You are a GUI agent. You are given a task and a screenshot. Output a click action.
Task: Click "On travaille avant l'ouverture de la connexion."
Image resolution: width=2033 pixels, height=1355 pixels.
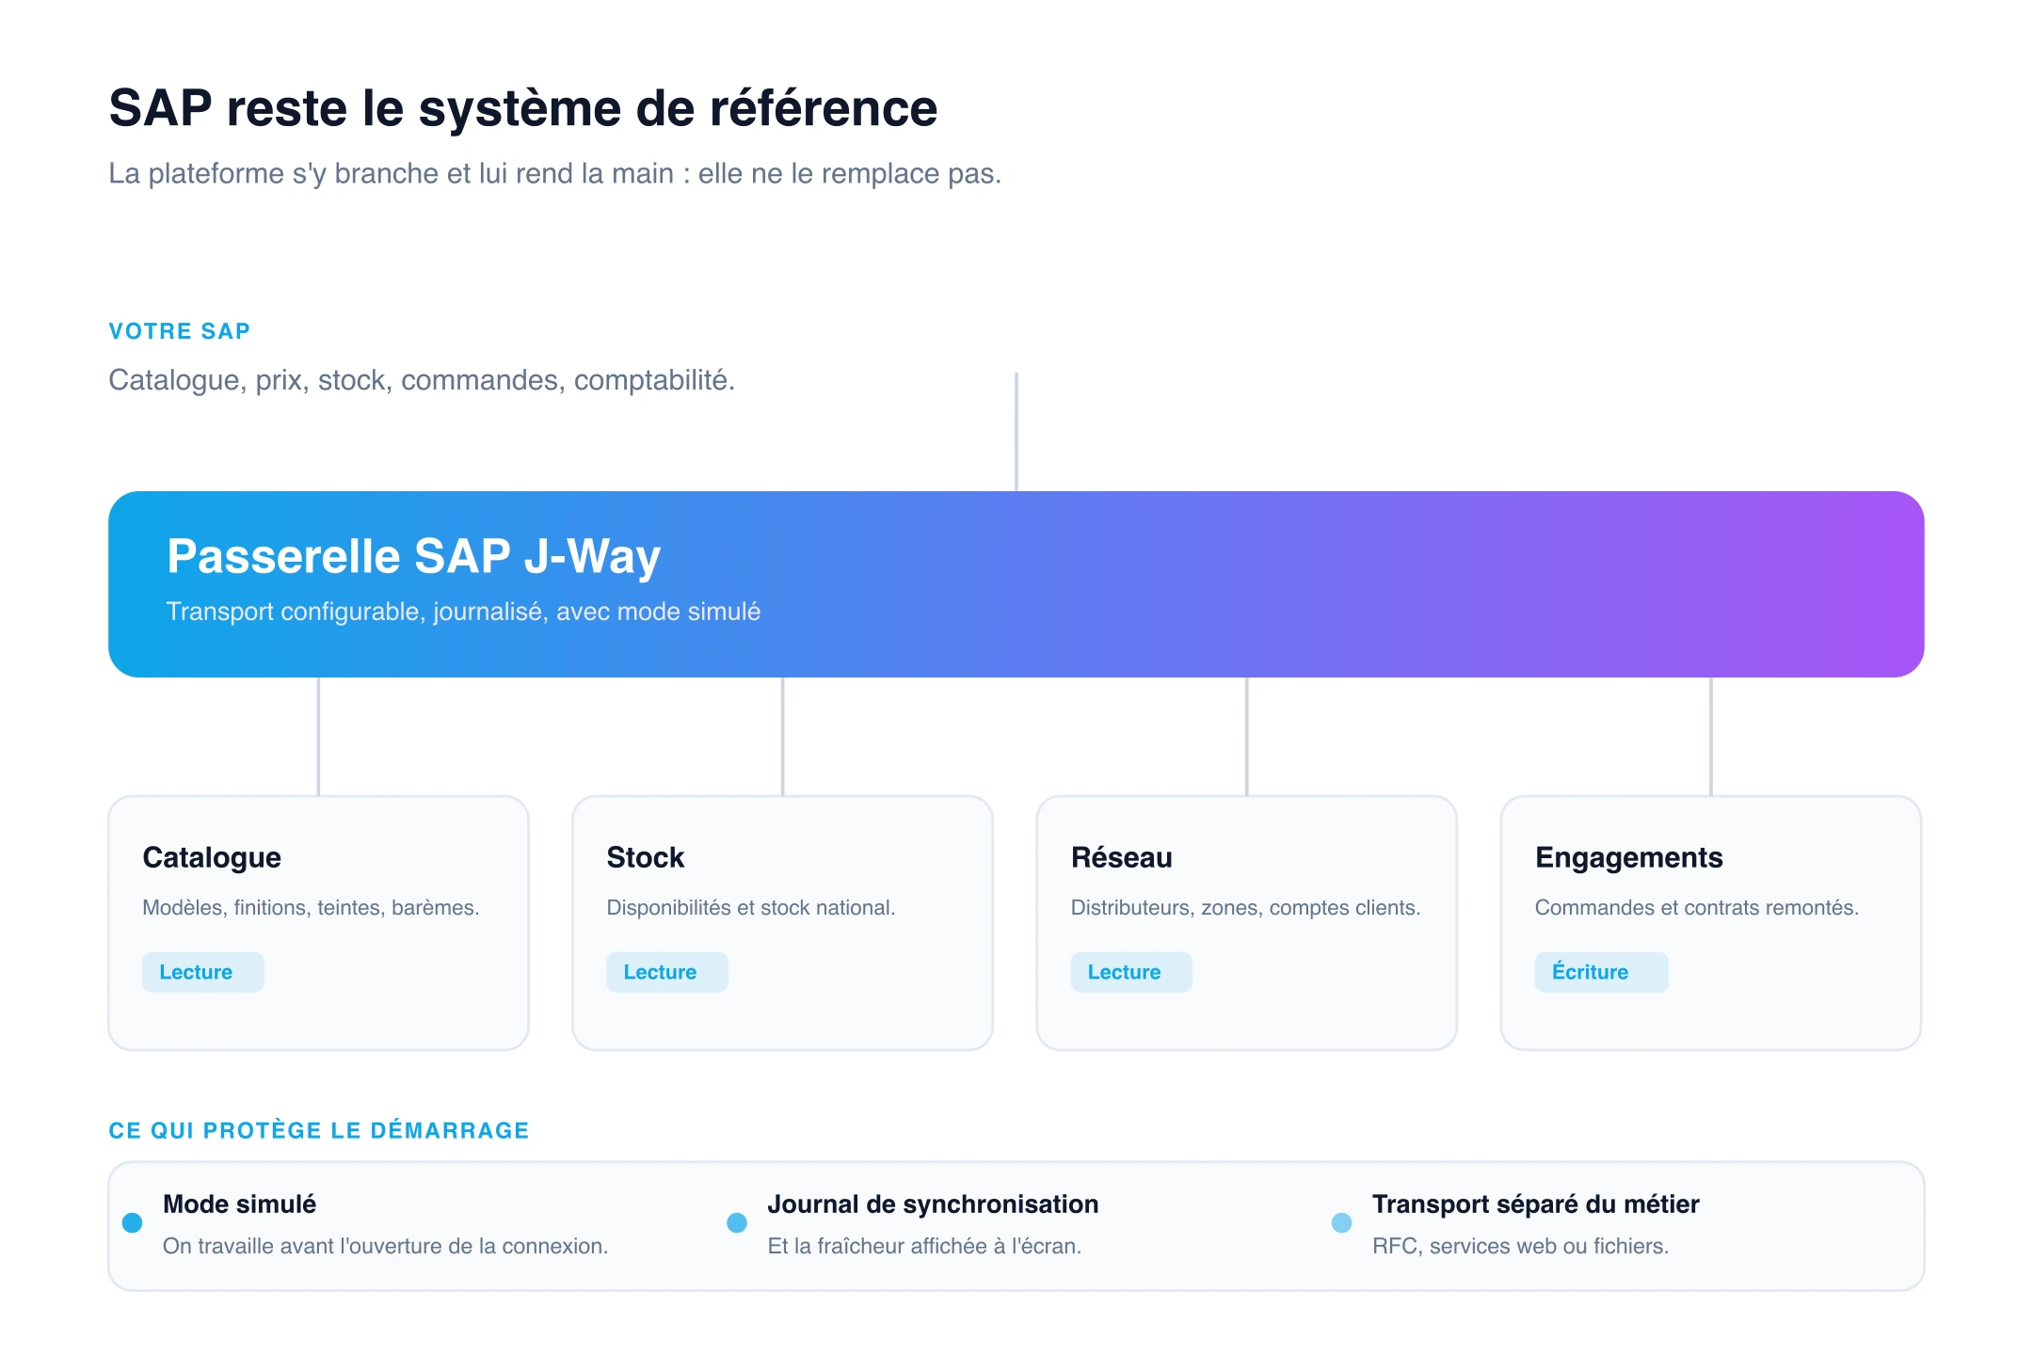(x=386, y=1246)
